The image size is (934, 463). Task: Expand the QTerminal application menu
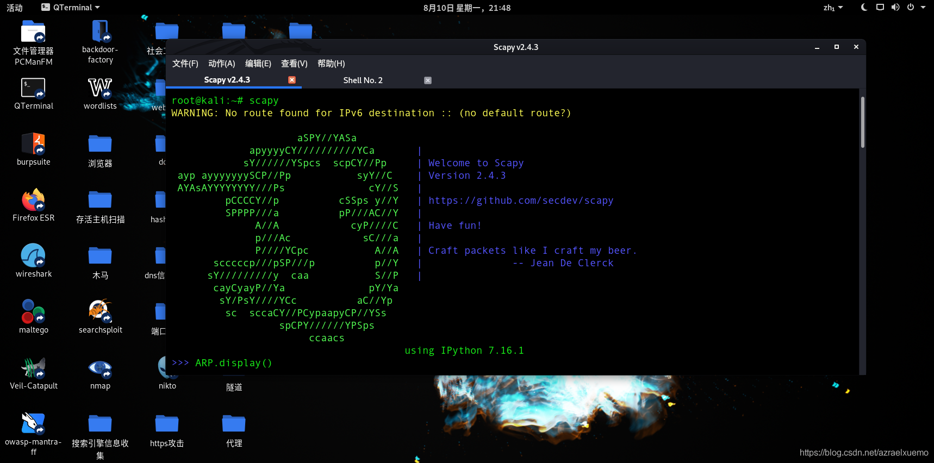(x=71, y=8)
